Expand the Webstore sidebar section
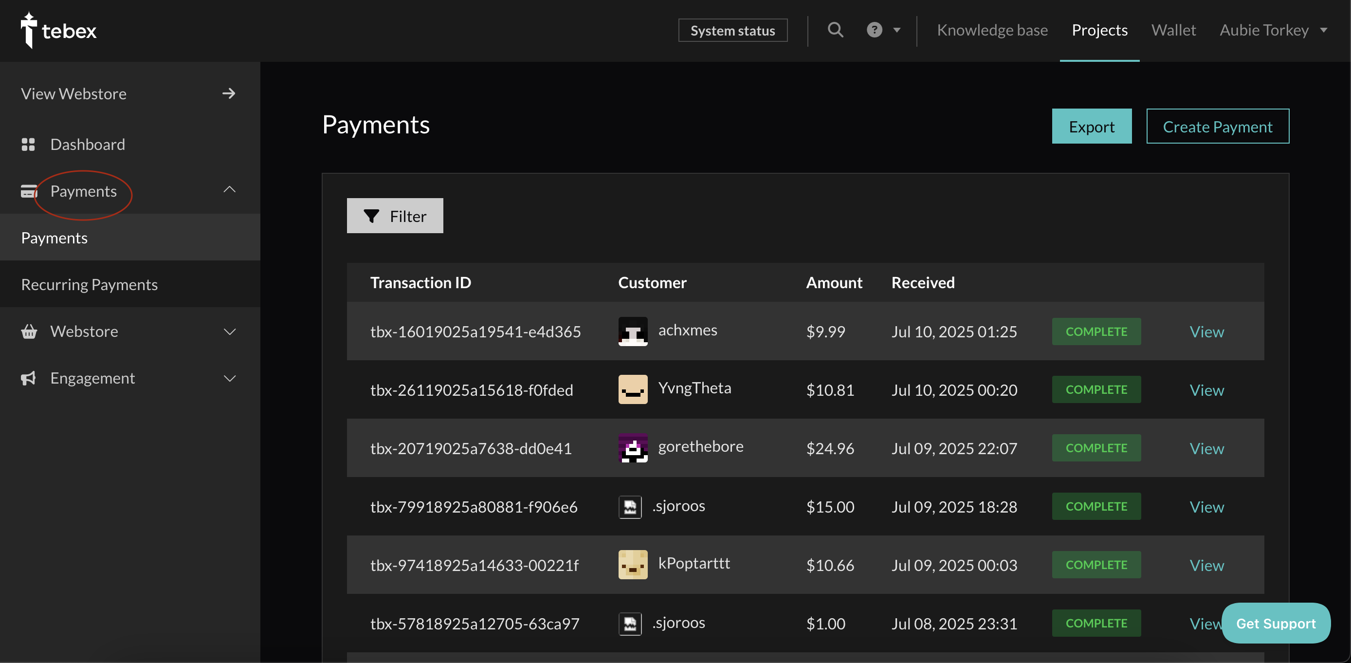 (x=230, y=331)
